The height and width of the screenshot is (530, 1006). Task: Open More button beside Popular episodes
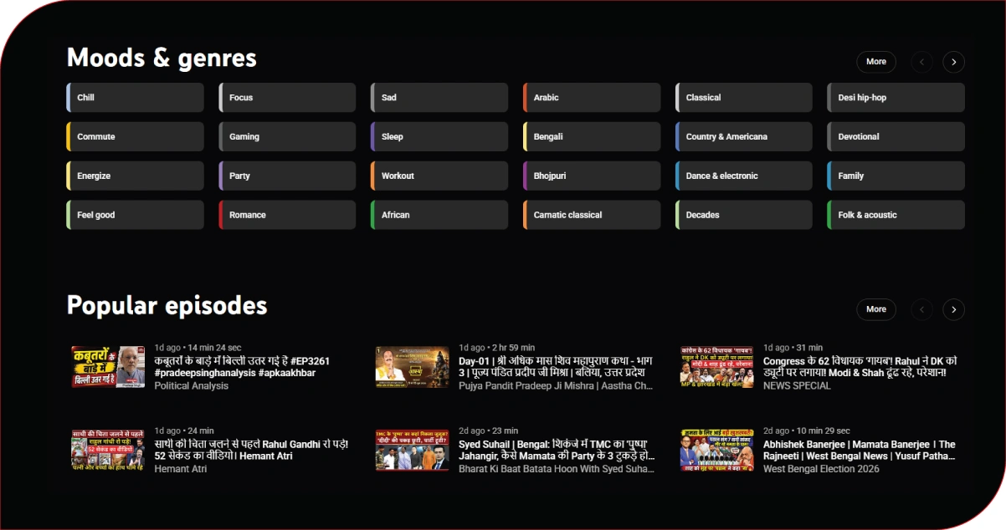(876, 309)
